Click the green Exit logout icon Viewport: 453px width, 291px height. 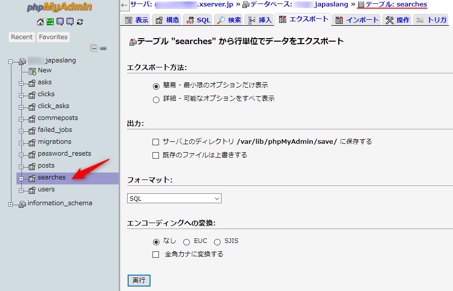point(50,22)
